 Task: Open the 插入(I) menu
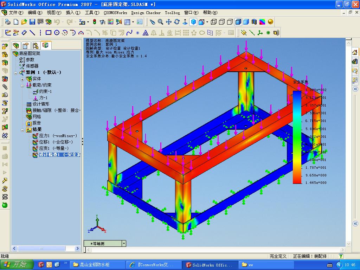tap(73, 13)
